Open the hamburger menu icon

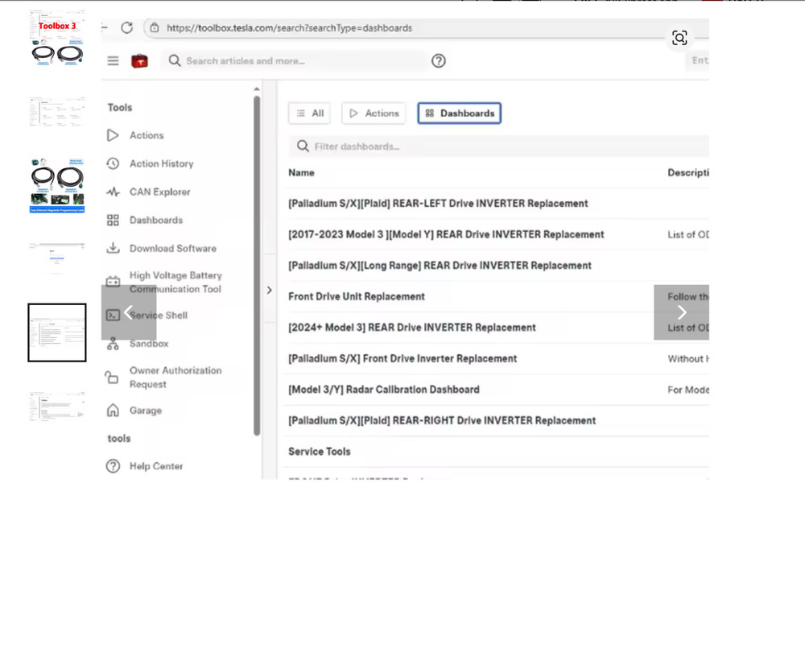click(113, 61)
